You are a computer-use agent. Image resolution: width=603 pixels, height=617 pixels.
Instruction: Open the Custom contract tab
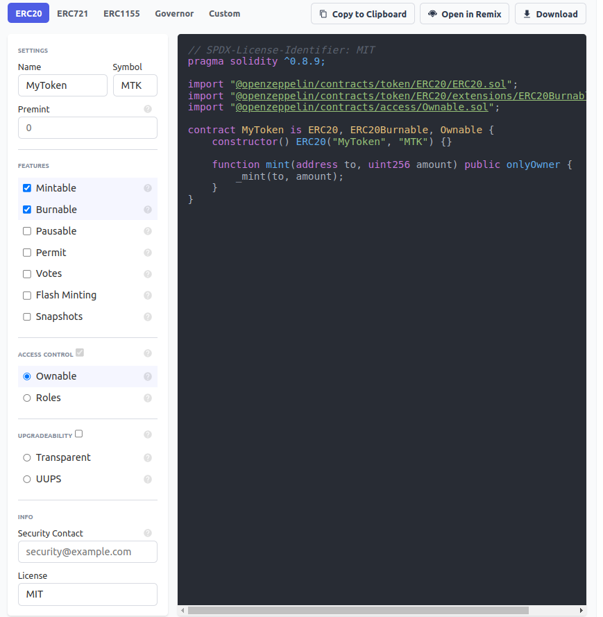click(x=224, y=13)
